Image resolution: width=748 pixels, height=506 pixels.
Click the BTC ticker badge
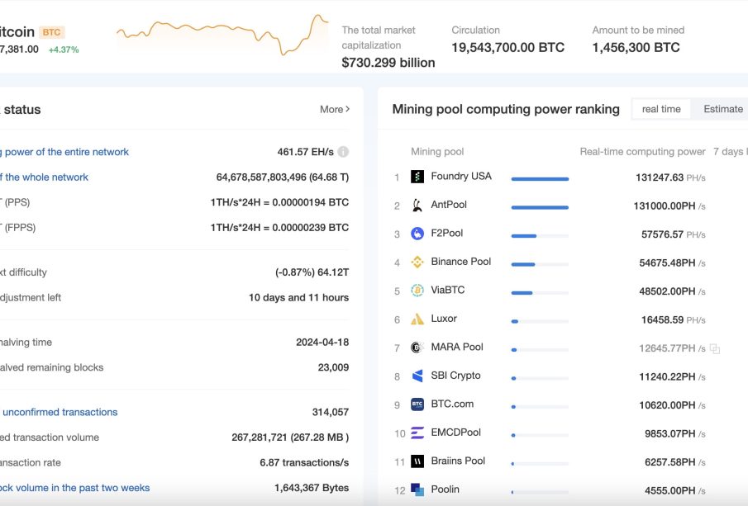coord(51,32)
